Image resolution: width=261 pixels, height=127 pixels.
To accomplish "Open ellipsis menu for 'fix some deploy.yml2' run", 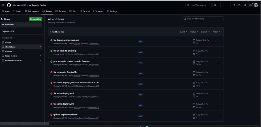I will 220,95.
